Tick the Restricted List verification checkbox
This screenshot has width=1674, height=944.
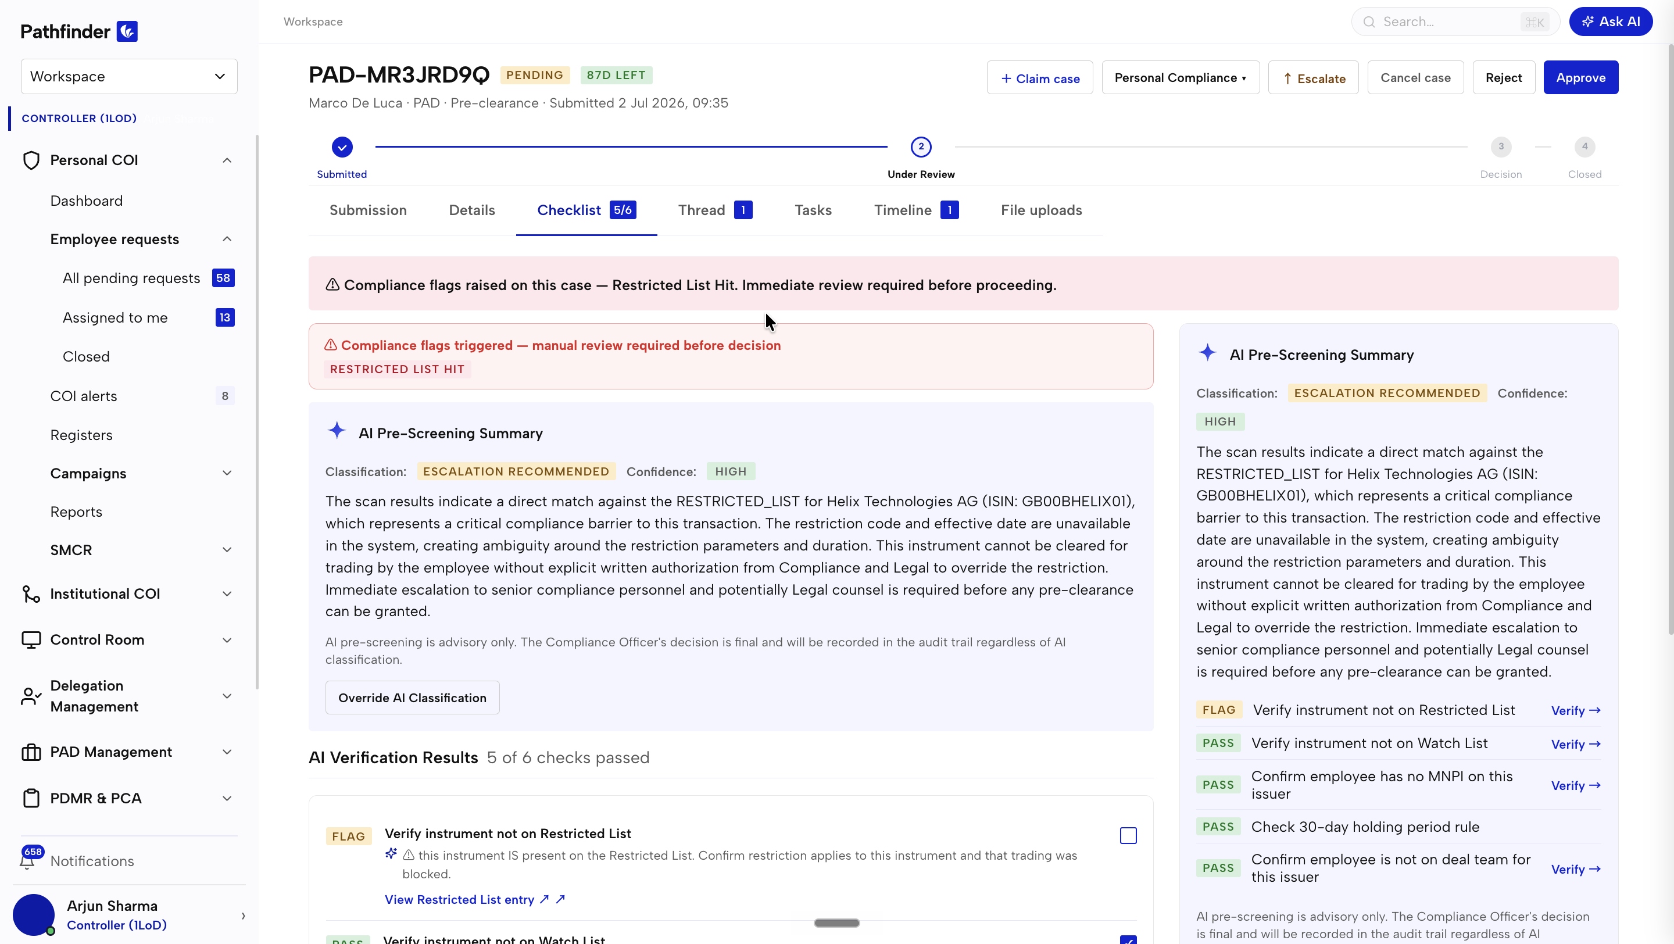click(x=1128, y=835)
